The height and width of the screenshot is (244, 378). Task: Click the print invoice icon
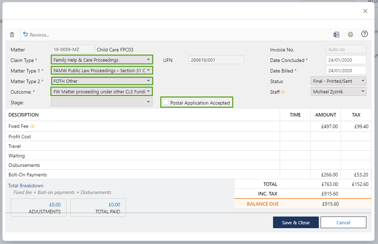tap(350, 35)
